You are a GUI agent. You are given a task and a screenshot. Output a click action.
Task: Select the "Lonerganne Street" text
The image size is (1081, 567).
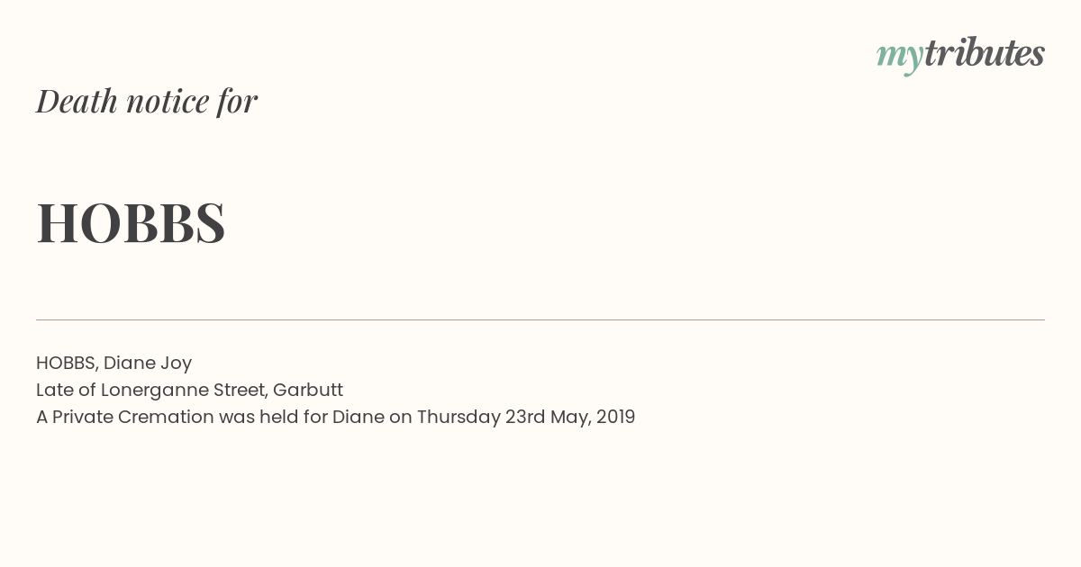pyautogui.click(x=184, y=391)
